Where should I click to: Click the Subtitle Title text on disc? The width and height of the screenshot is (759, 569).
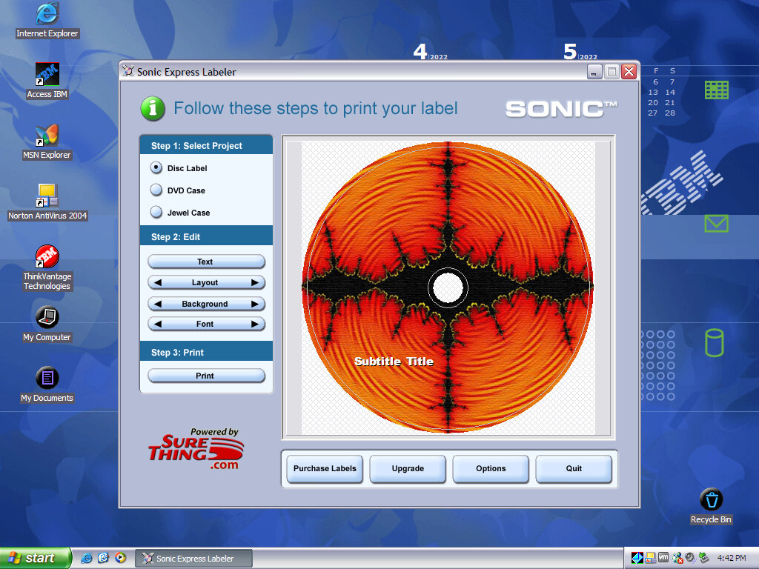pyautogui.click(x=394, y=362)
